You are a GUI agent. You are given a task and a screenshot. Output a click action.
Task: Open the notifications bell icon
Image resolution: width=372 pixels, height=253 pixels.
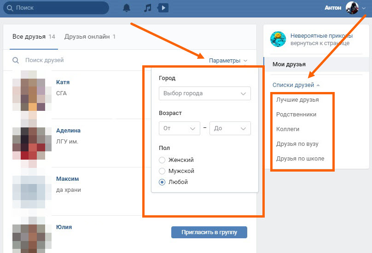pyautogui.click(x=127, y=8)
